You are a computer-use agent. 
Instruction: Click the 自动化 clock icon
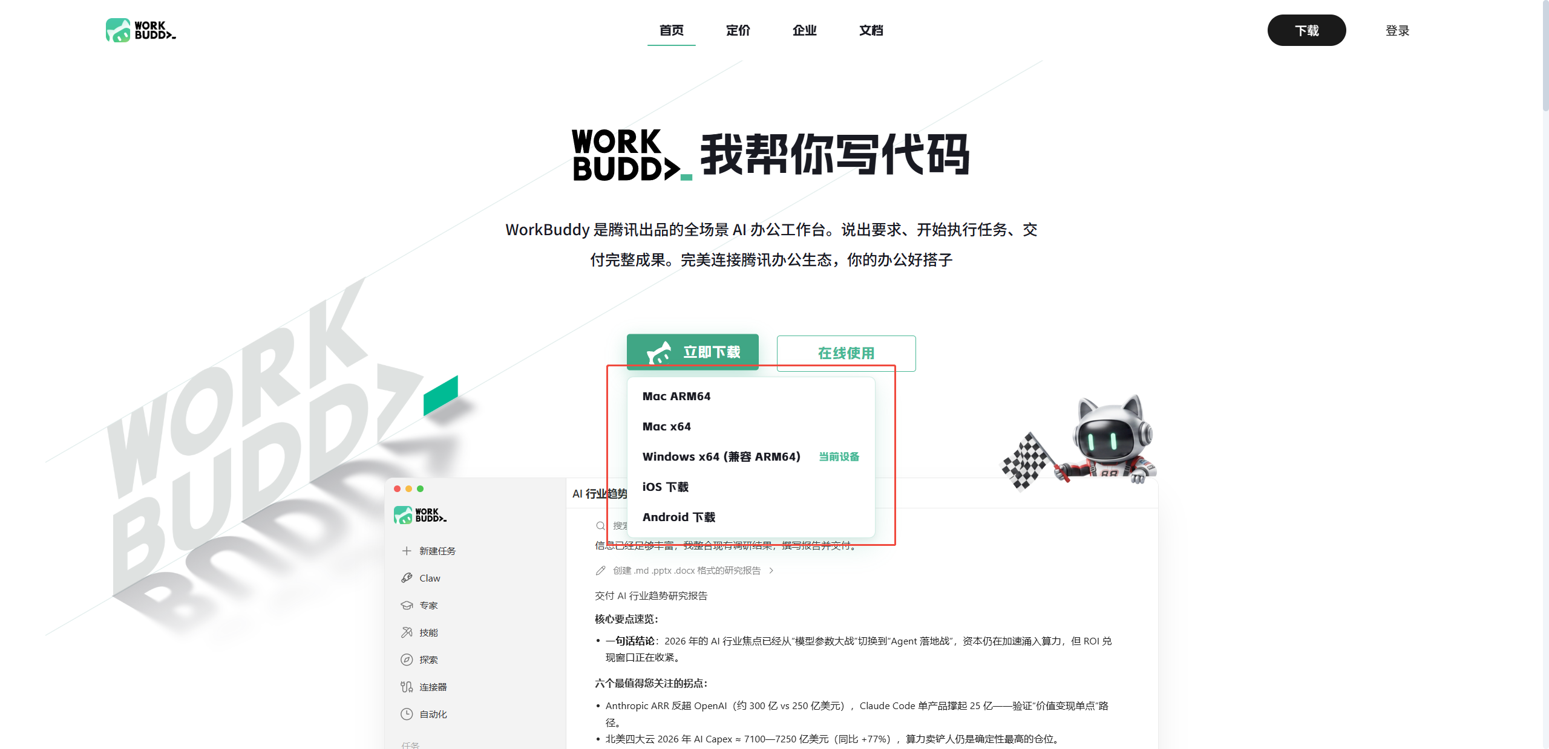[x=407, y=714]
